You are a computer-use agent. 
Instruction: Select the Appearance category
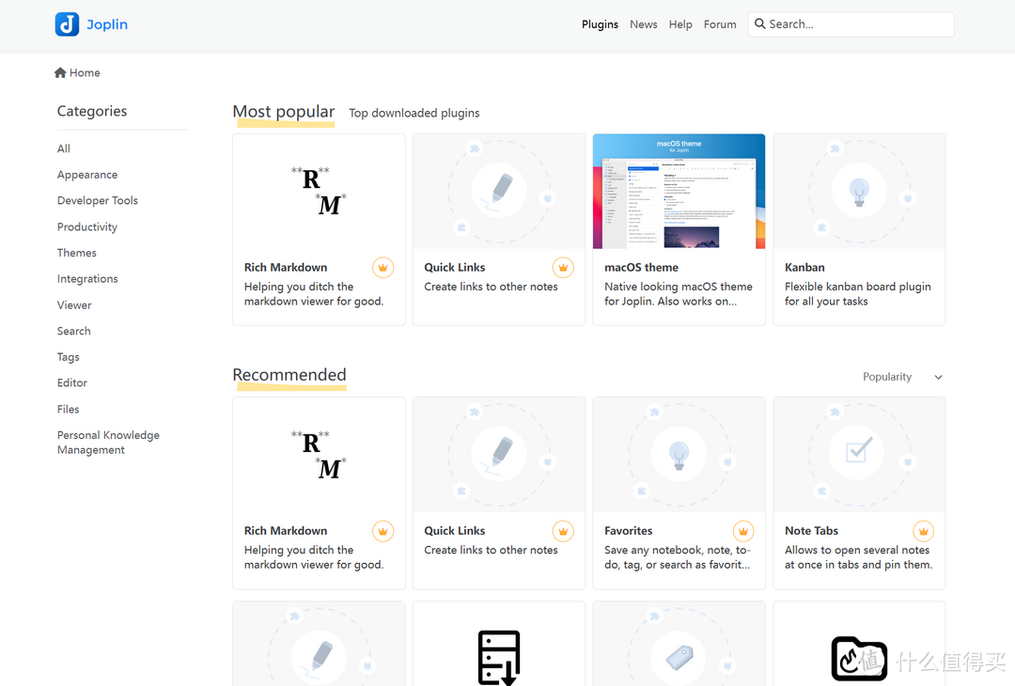coord(87,175)
